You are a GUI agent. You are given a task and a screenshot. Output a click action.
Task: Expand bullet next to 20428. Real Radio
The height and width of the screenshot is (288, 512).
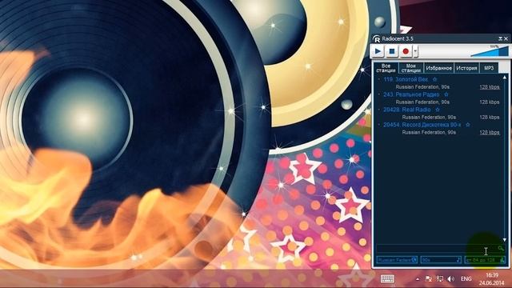coord(378,110)
